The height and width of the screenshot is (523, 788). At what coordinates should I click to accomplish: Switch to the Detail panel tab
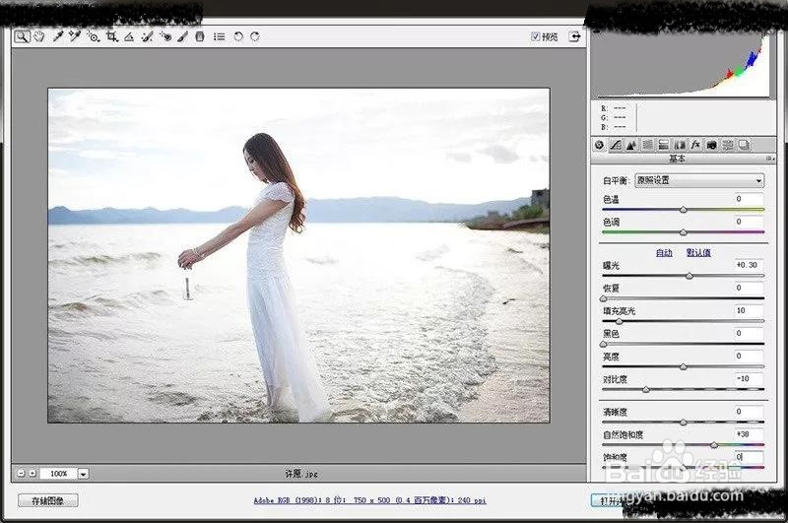pos(631,145)
